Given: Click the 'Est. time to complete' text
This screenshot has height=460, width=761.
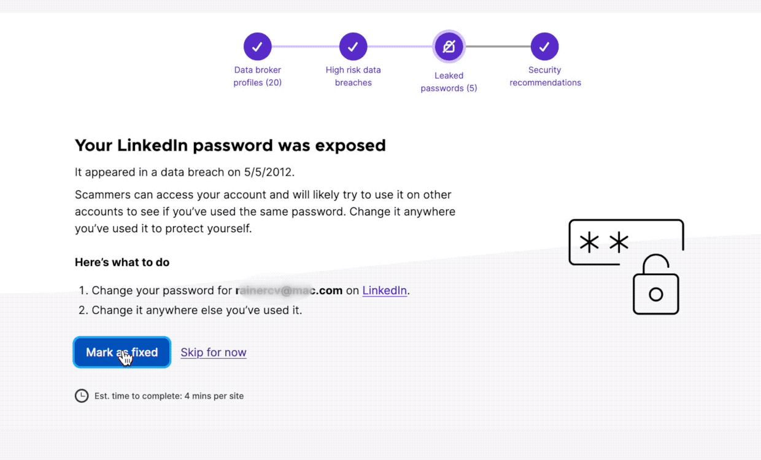Looking at the screenshot, I should click(x=169, y=396).
